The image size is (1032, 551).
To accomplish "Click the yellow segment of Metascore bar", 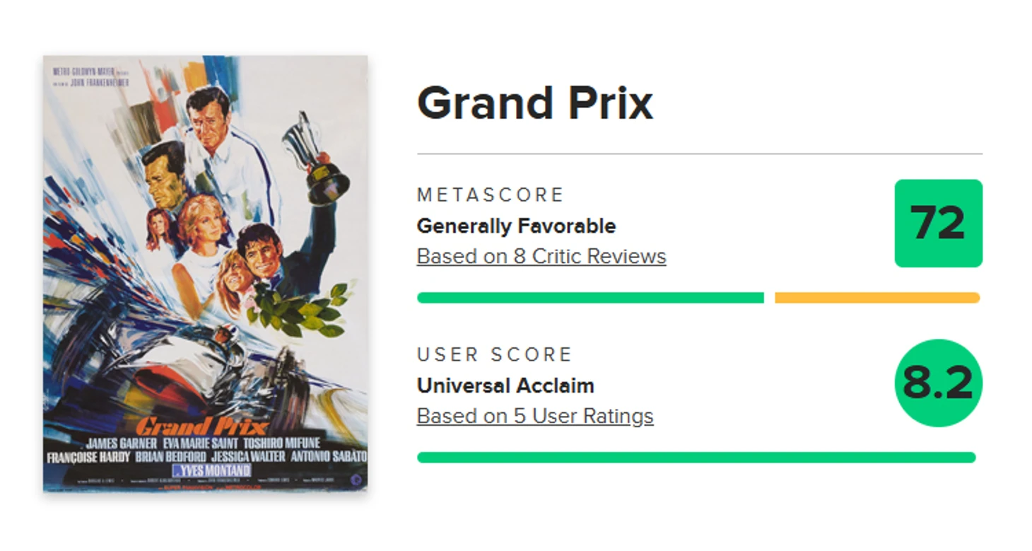I will click(x=876, y=298).
